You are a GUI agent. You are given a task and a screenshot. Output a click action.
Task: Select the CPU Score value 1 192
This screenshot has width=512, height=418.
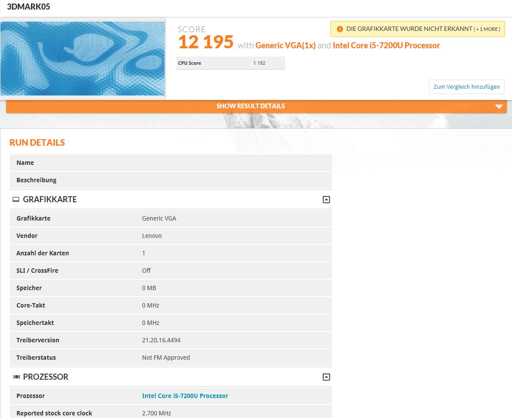click(x=259, y=63)
